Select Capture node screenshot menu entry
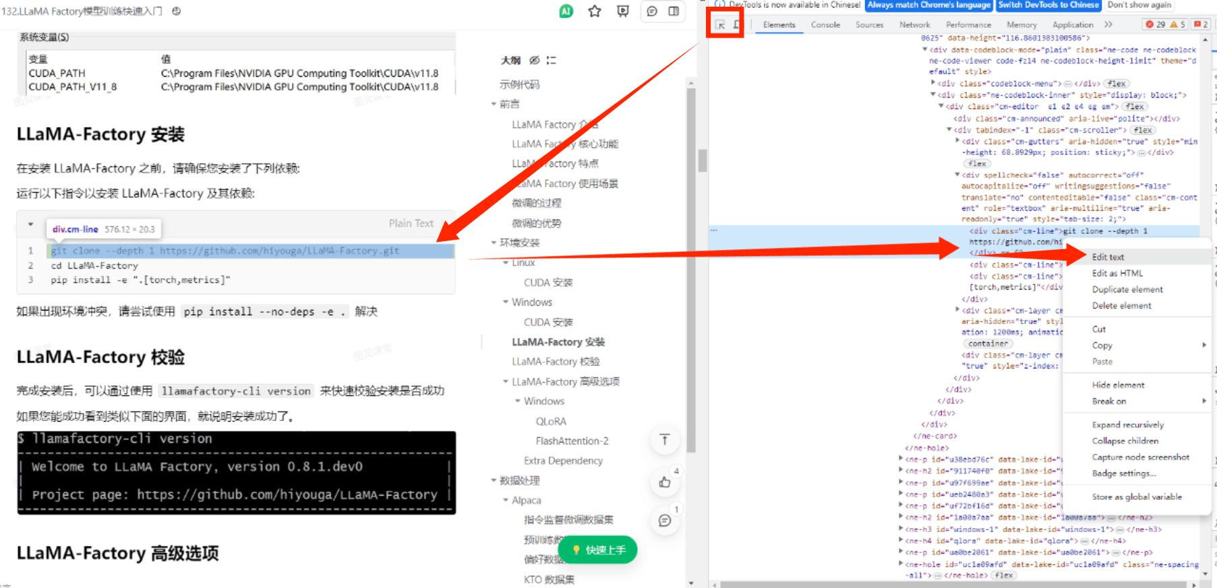The width and height of the screenshot is (1217, 588). pyautogui.click(x=1137, y=457)
